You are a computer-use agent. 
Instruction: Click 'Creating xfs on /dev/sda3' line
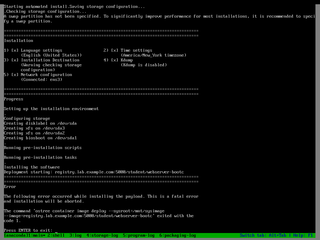(34, 128)
